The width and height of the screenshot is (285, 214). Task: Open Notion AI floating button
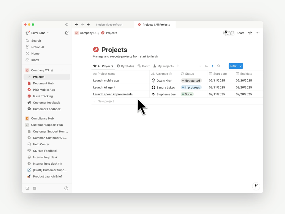(256, 186)
